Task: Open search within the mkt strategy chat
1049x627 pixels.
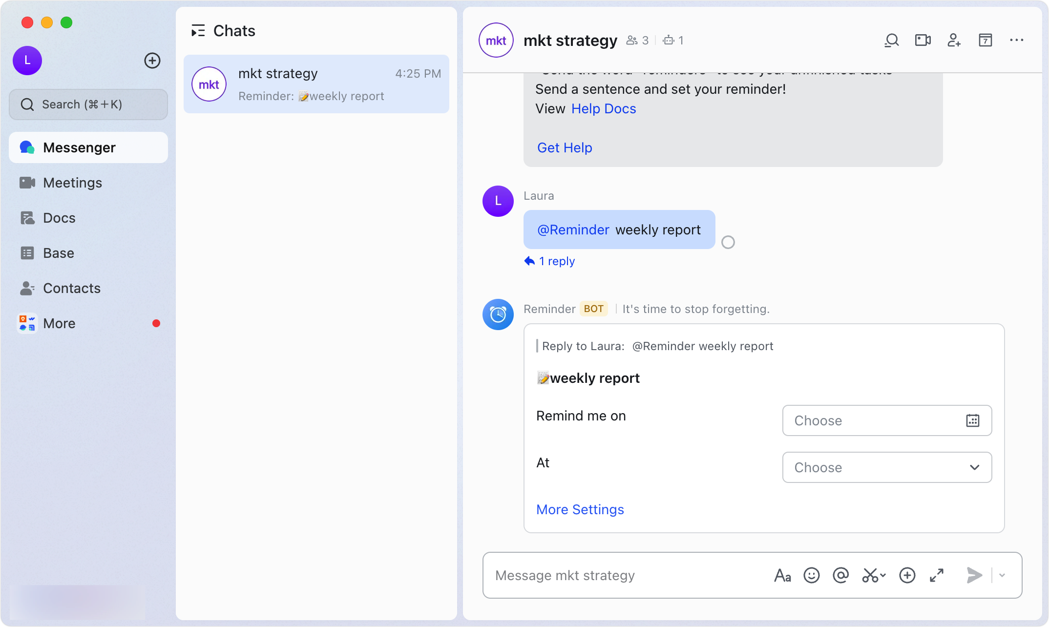Action: pyautogui.click(x=891, y=40)
